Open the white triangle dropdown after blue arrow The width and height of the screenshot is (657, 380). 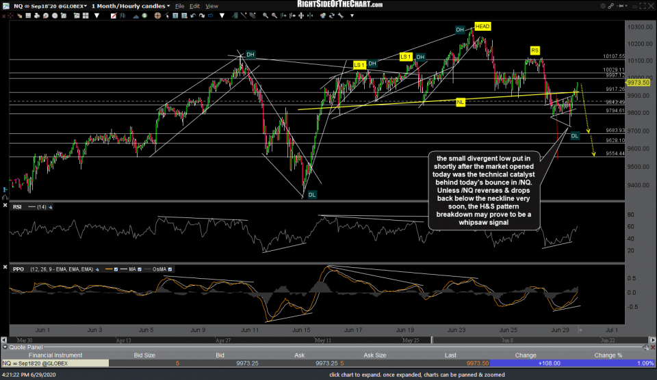coord(222,16)
